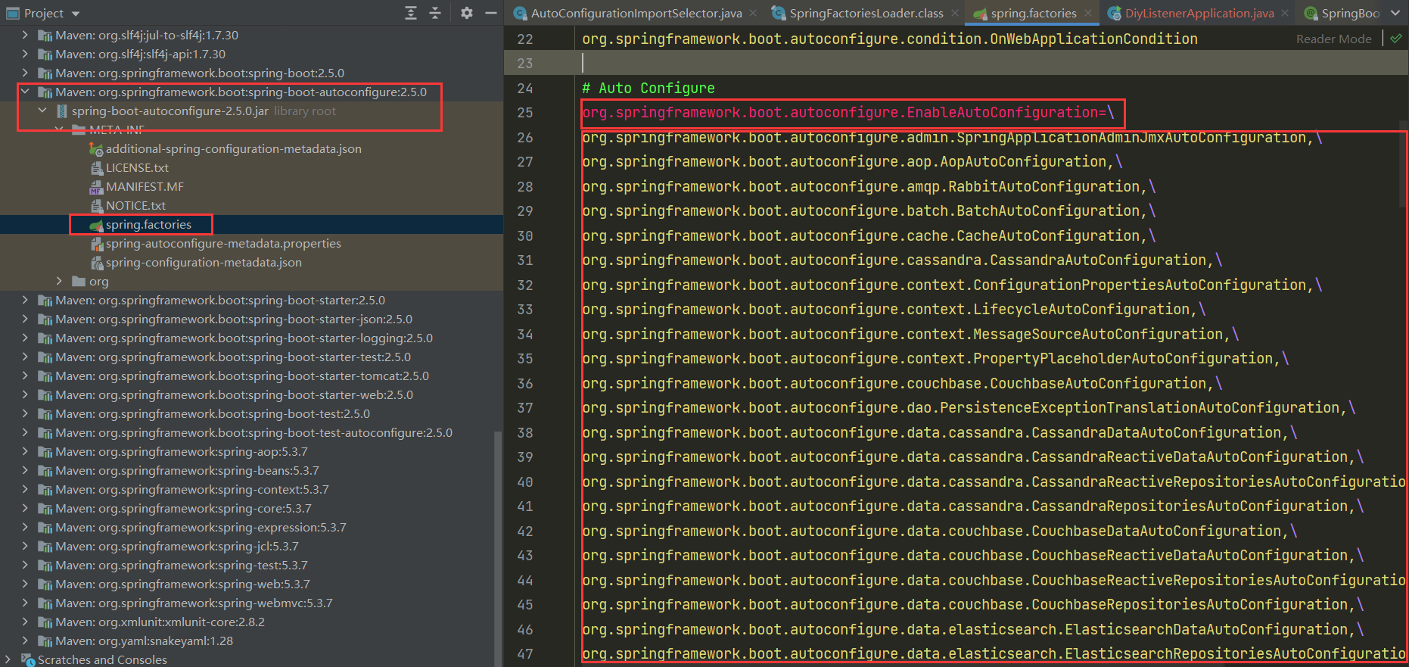1409x667 pixels.
Task: Select Maven spring-boot-starter-test:2.5.0 entry
Action: point(233,357)
